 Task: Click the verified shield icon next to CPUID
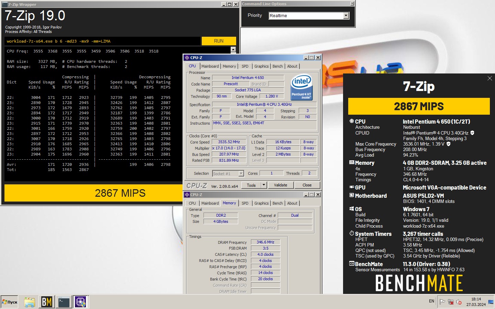[472, 133]
